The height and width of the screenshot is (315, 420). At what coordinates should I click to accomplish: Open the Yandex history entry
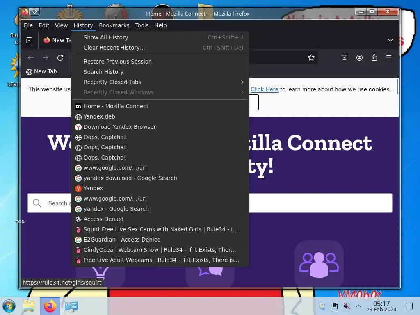pyautogui.click(x=160, y=188)
